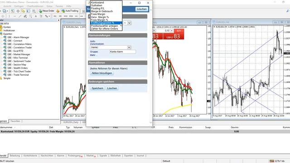Choose Positionszähler anlegen option
The height and width of the screenshot is (163, 290).
pos(106,26)
